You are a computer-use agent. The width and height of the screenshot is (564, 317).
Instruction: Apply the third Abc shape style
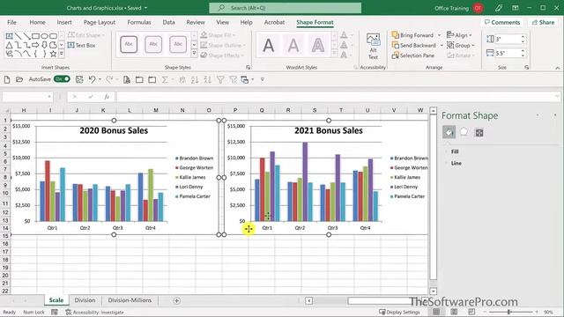(x=178, y=44)
